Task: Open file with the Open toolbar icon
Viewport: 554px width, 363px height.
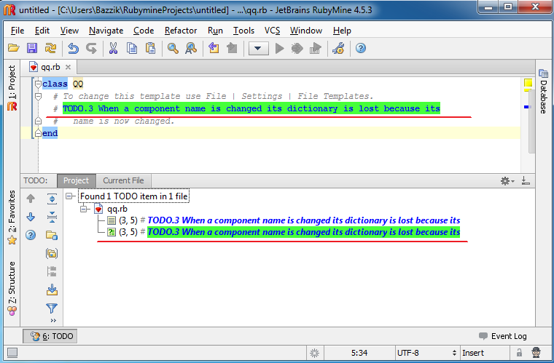Action: 13,48
